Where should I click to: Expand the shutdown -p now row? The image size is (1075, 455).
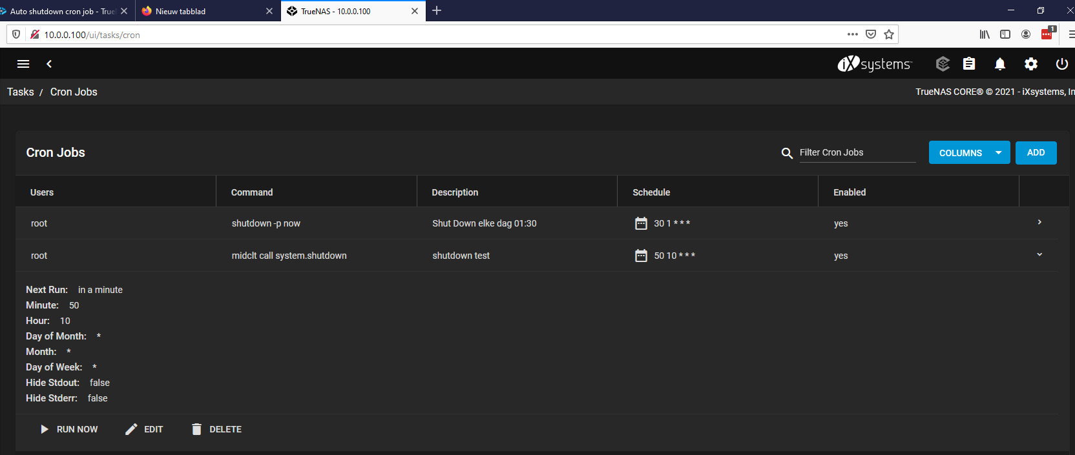[x=1039, y=222]
